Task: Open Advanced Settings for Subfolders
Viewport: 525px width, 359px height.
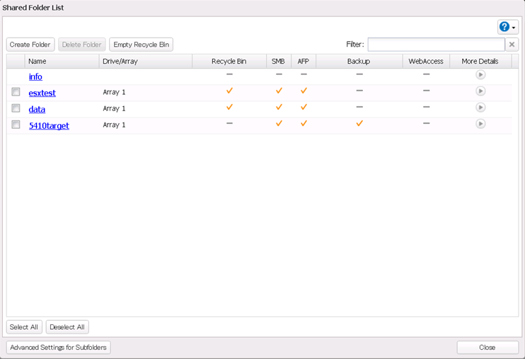Action: tap(59, 348)
